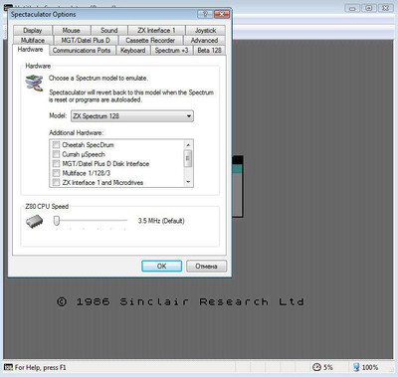Enable the Cheetah SpecDrum checkbox
This screenshot has height=377, width=398.
click(56, 145)
